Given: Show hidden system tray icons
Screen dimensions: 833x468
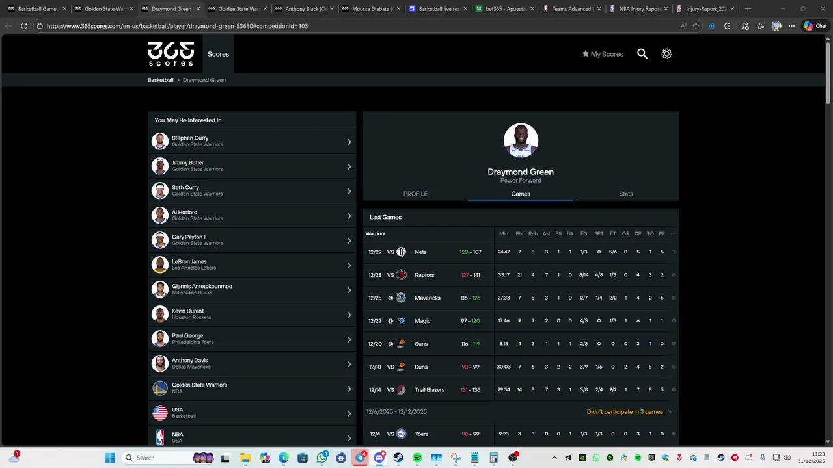Looking at the screenshot, I should [x=554, y=458].
